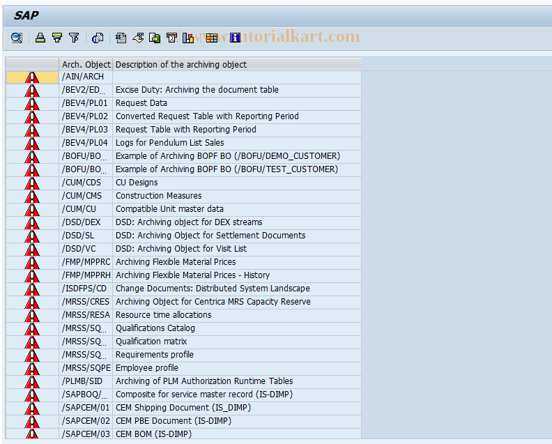Select the /SAPCEM/03 object cell
Screen dimensions: 552x444
(x=86, y=434)
